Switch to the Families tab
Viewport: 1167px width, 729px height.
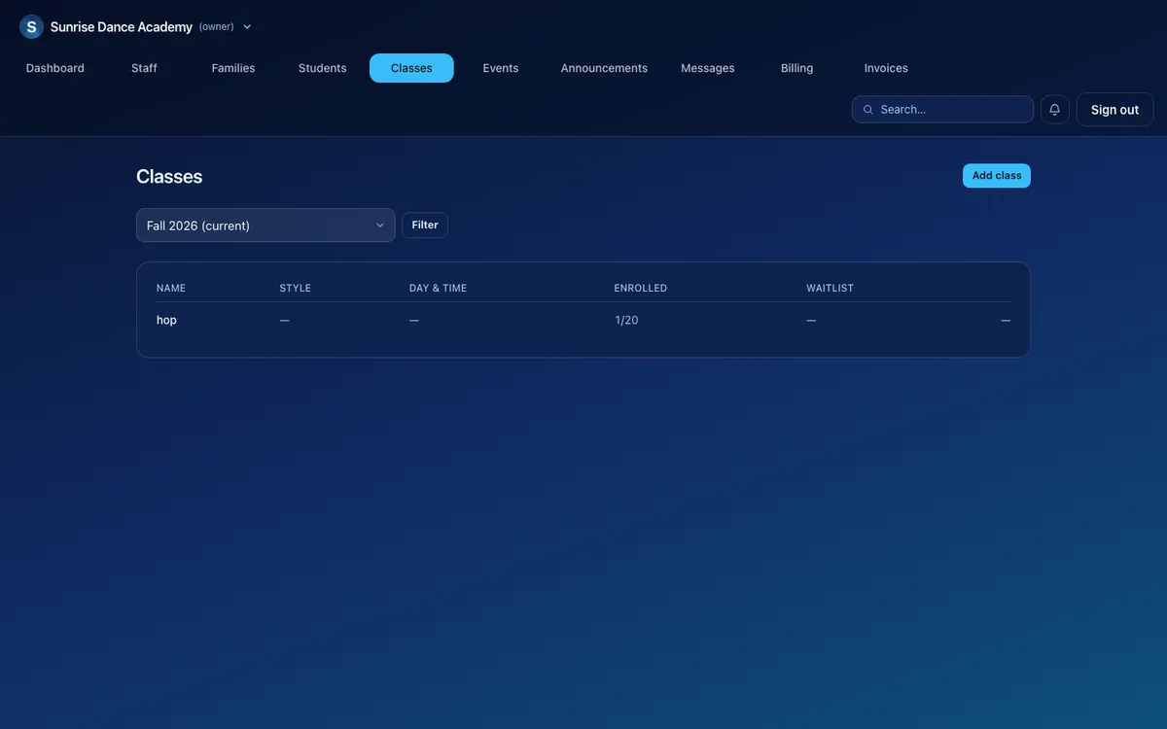[233, 68]
